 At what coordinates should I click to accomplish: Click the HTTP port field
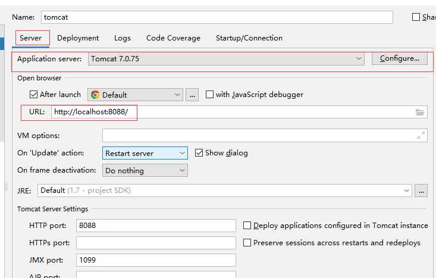pyautogui.click(x=156, y=226)
